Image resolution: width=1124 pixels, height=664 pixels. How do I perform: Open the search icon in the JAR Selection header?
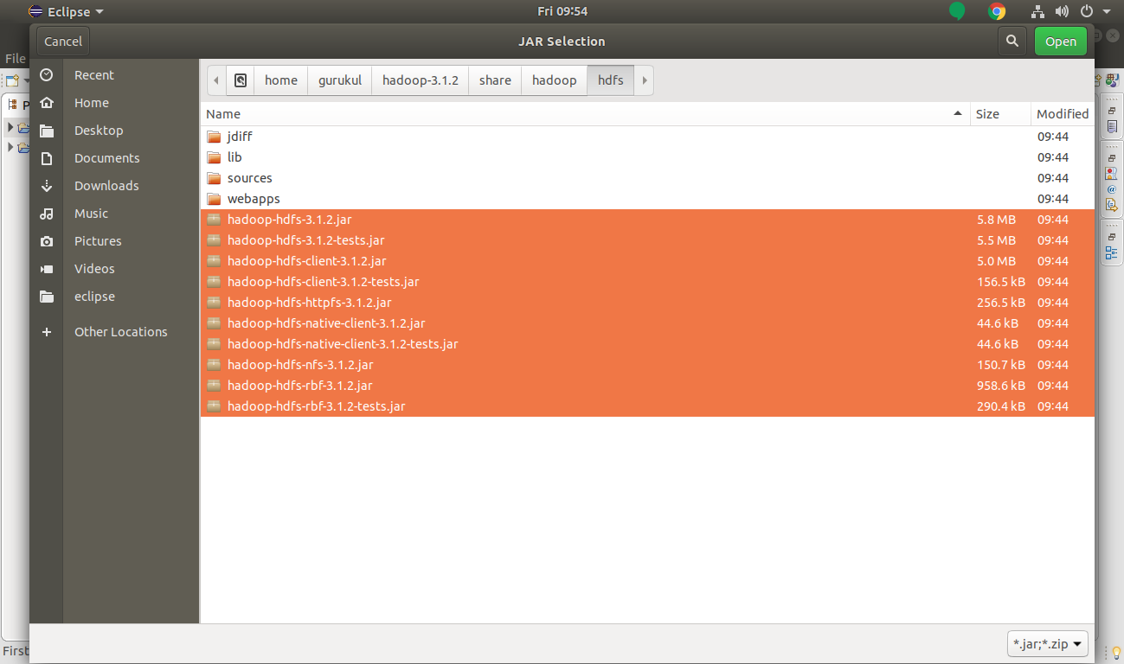pyautogui.click(x=1012, y=41)
